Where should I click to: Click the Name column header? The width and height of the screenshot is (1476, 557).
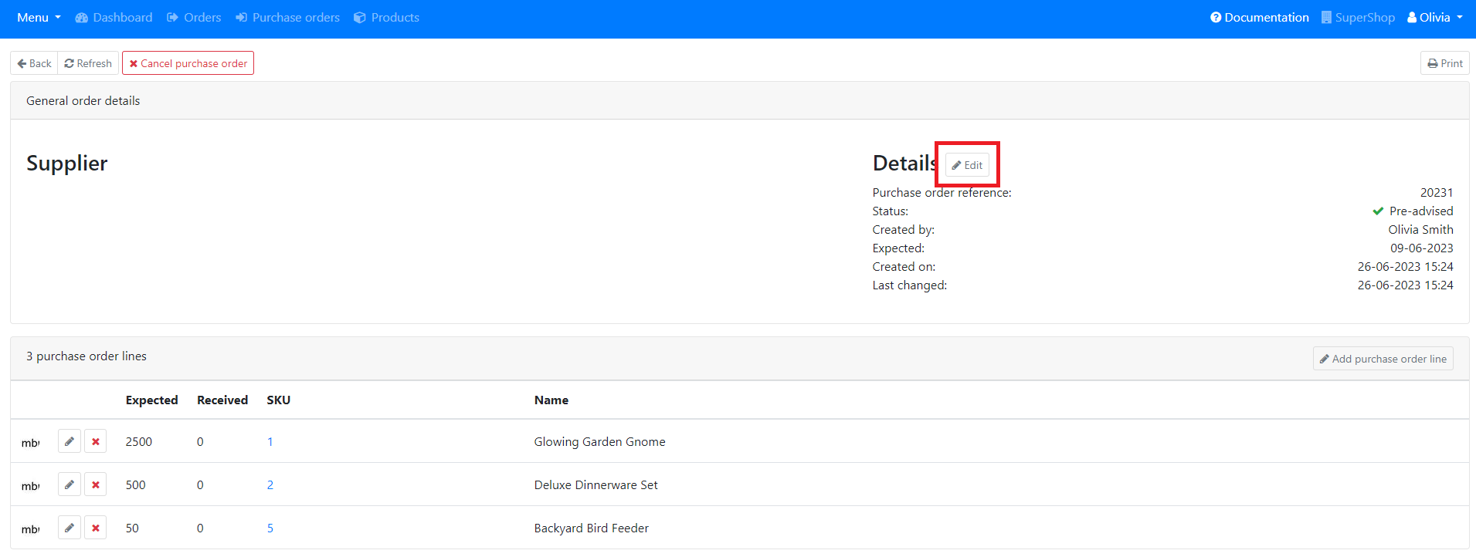point(551,400)
